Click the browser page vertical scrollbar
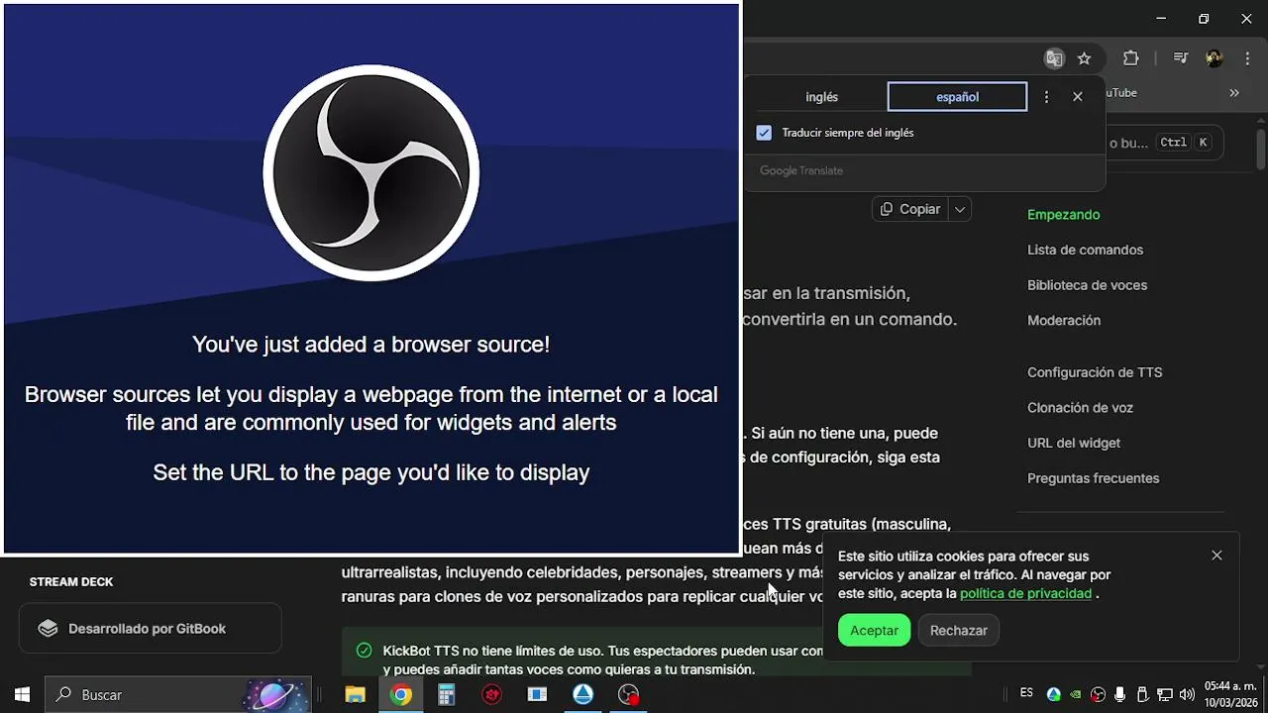The height and width of the screenshot is (713, 1268). pyautogui.click(x=1261, y=149)
